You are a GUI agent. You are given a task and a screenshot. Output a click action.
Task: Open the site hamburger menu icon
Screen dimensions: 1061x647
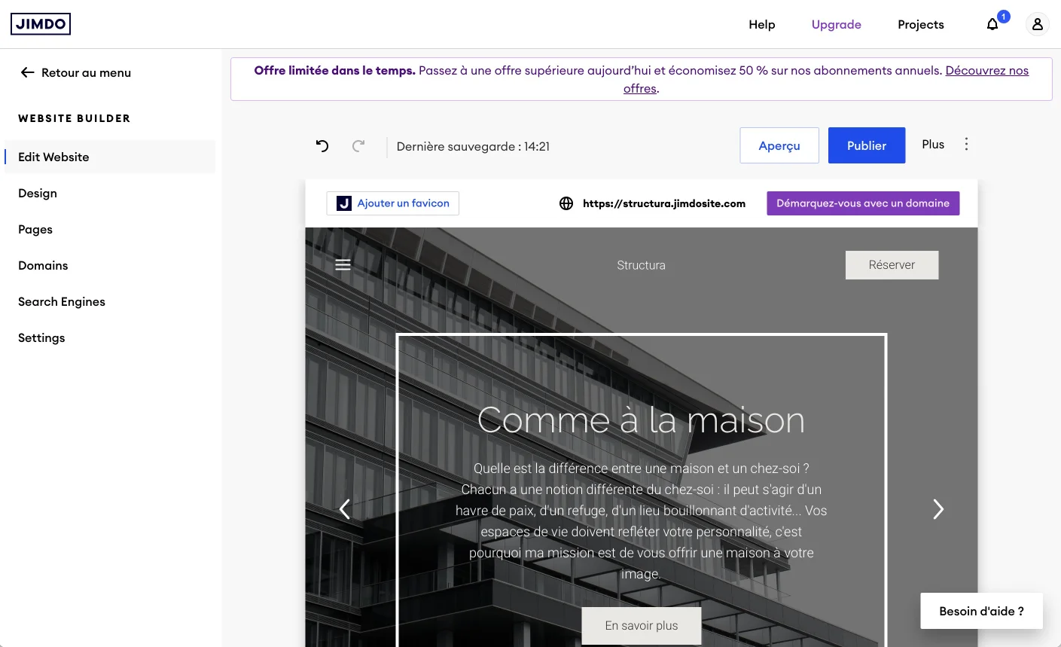pos(343,265)
